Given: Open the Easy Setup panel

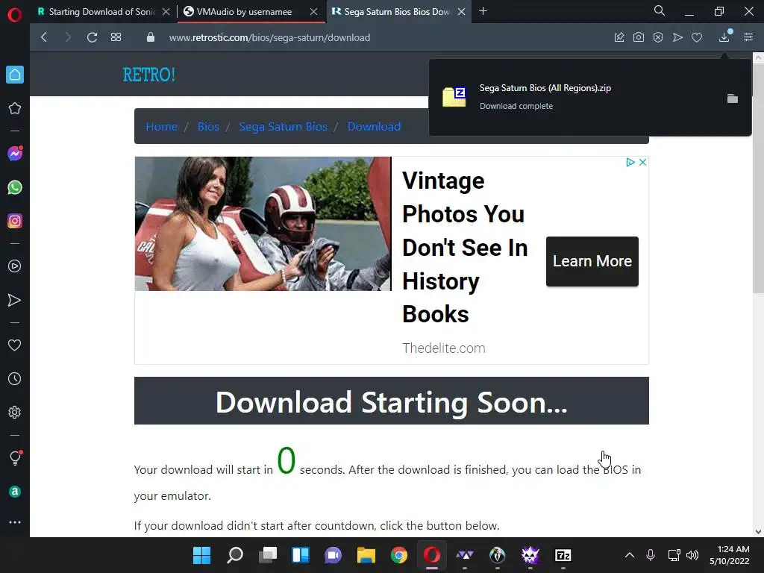Looking at the screenshot, I should pos(748,37).
